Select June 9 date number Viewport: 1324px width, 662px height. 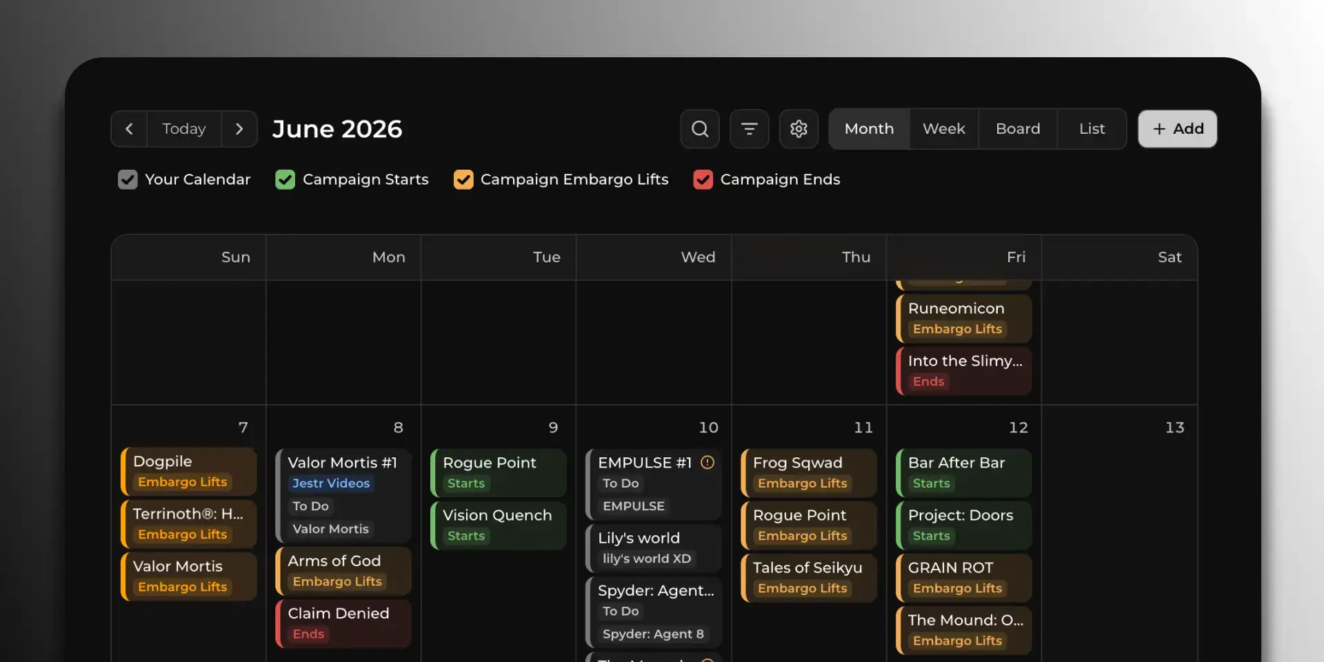(553, 428)
